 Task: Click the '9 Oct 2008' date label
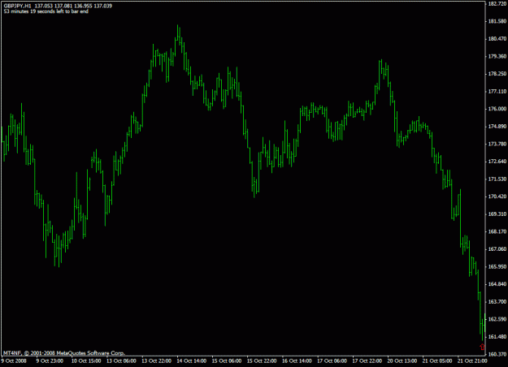pos(15,361)
